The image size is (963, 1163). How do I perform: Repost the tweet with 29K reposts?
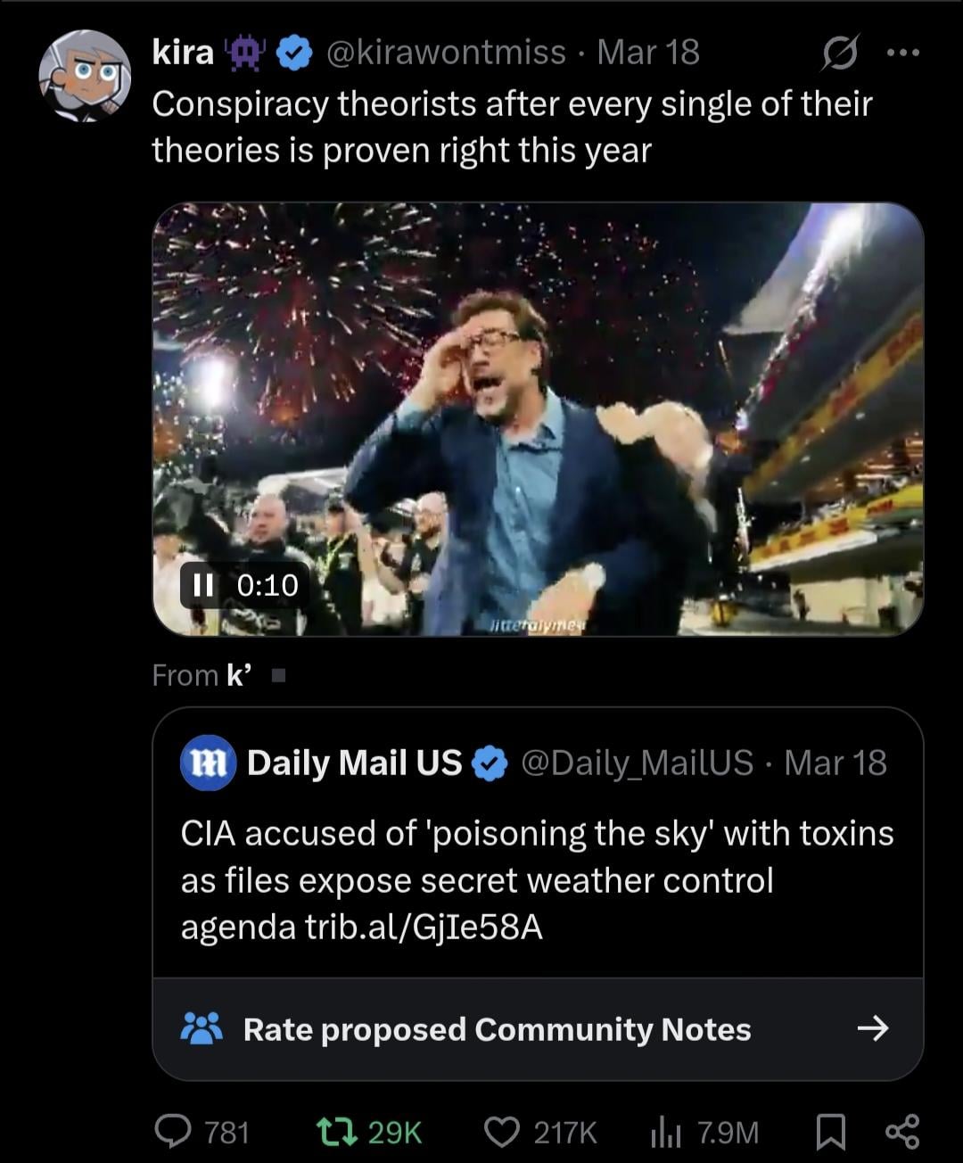[x=338, y=1131]
